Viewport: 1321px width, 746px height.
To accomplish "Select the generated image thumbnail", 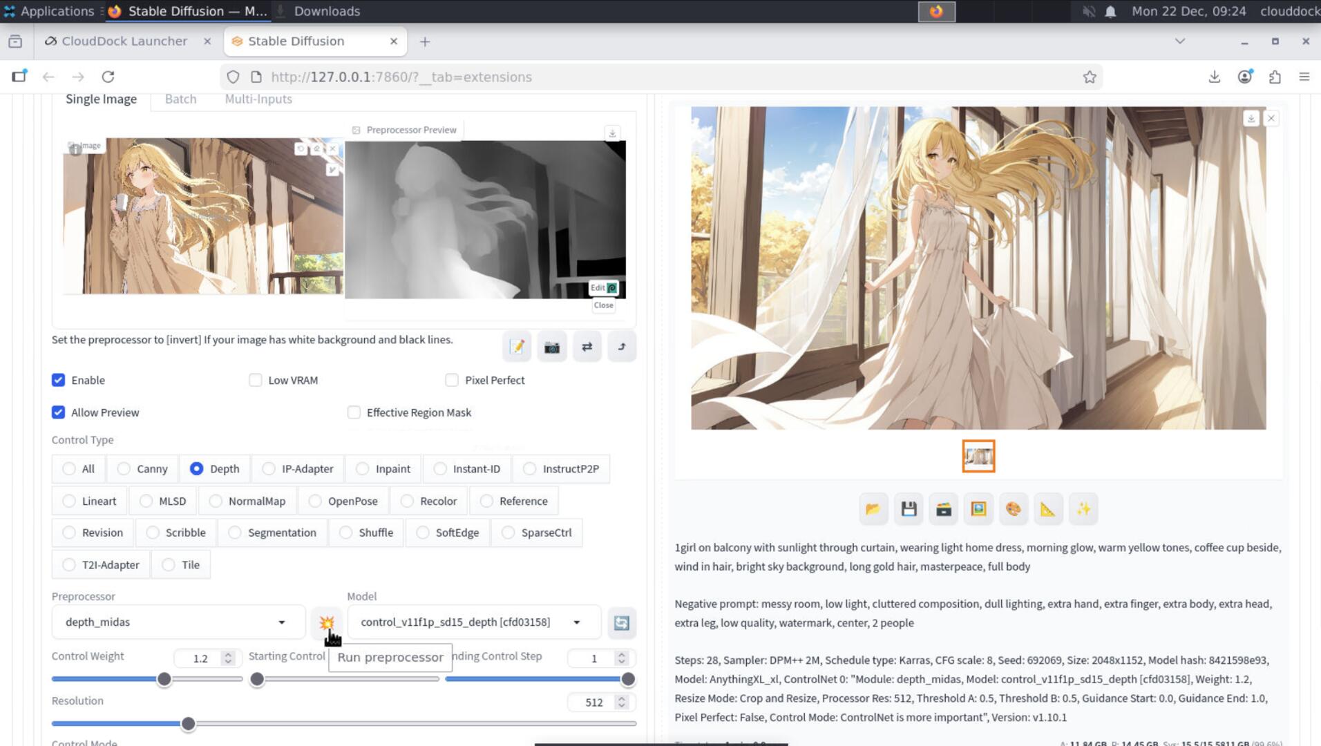I will [x=978, y=457].
